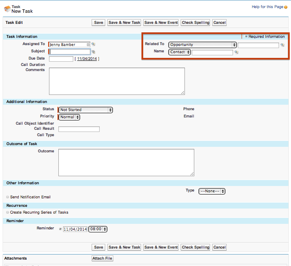
Task: Open the Type --None-- dropdown
Action: click(x=212, y=191)
